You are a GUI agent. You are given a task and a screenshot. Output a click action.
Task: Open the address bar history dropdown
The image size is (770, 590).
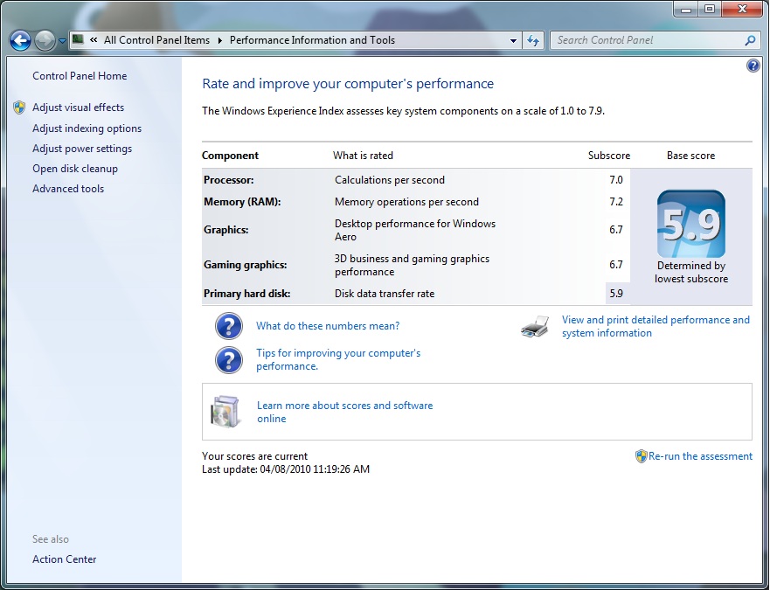click(x=513, y=40)
